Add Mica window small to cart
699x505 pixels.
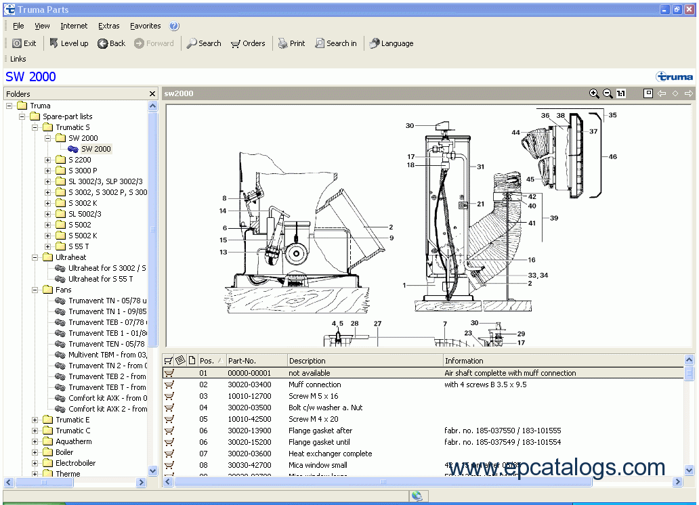169,466
